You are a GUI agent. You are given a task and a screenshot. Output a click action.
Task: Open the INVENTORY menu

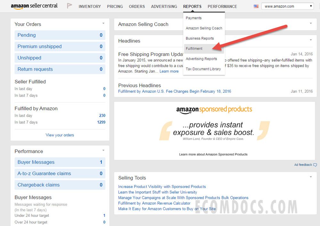(90, 6)
